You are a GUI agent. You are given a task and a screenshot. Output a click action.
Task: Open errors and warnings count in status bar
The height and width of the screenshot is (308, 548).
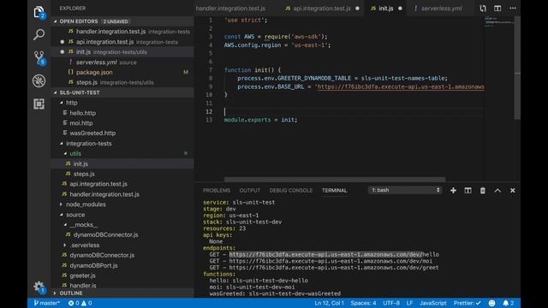80,303
